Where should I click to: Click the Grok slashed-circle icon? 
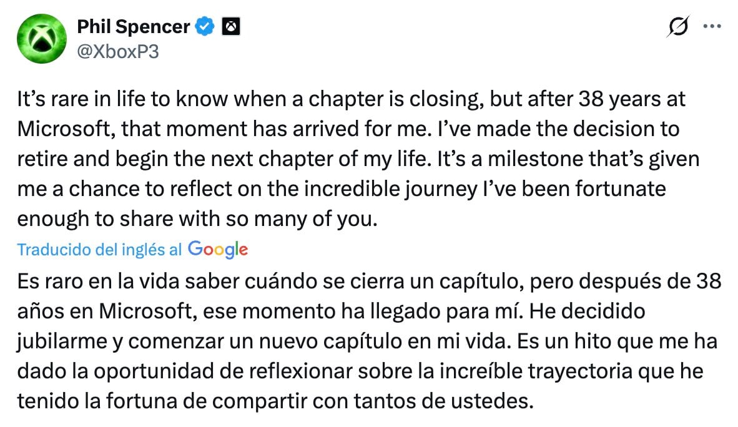pyautogui.click(x=679, y=26)
